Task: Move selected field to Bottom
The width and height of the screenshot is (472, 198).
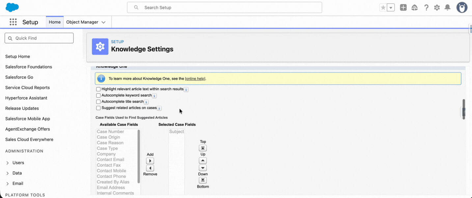Action: pos(203,180)
